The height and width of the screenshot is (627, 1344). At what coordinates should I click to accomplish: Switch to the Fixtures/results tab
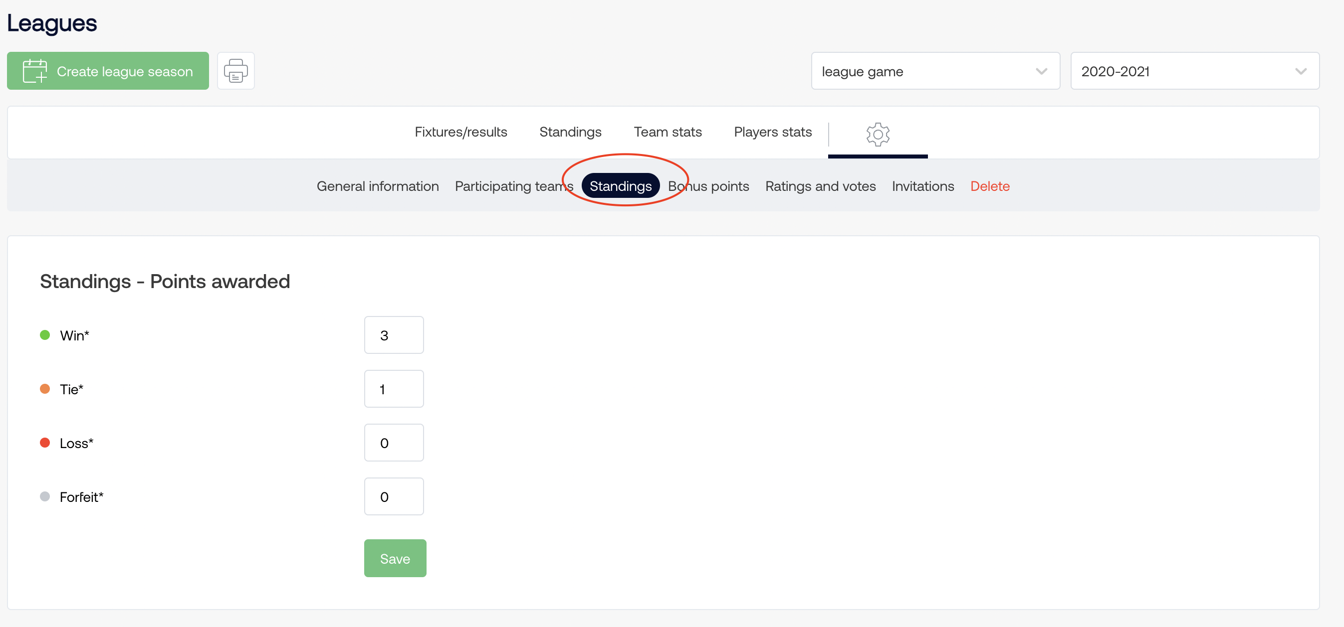(460, 132)
